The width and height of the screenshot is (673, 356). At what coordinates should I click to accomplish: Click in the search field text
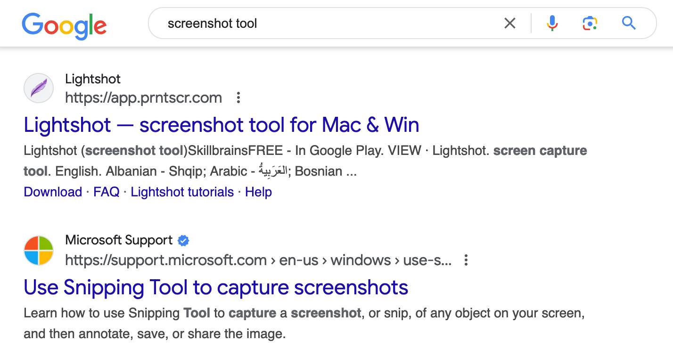coord(213,23)
